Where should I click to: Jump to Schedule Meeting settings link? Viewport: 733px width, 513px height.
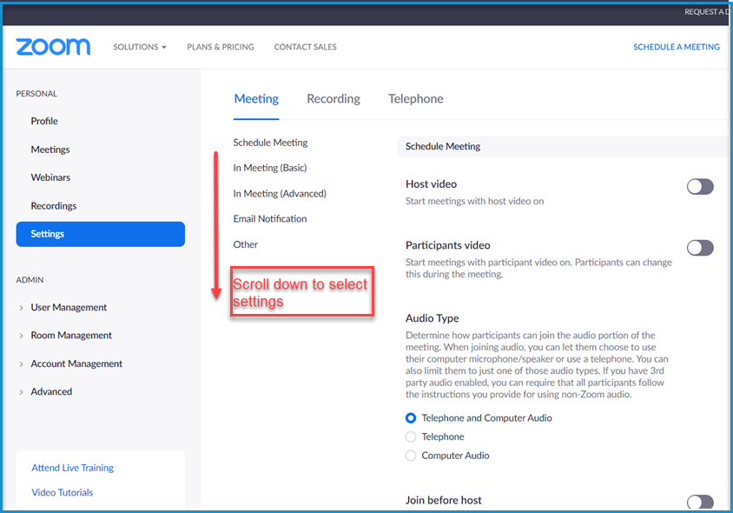coord(270,143)
